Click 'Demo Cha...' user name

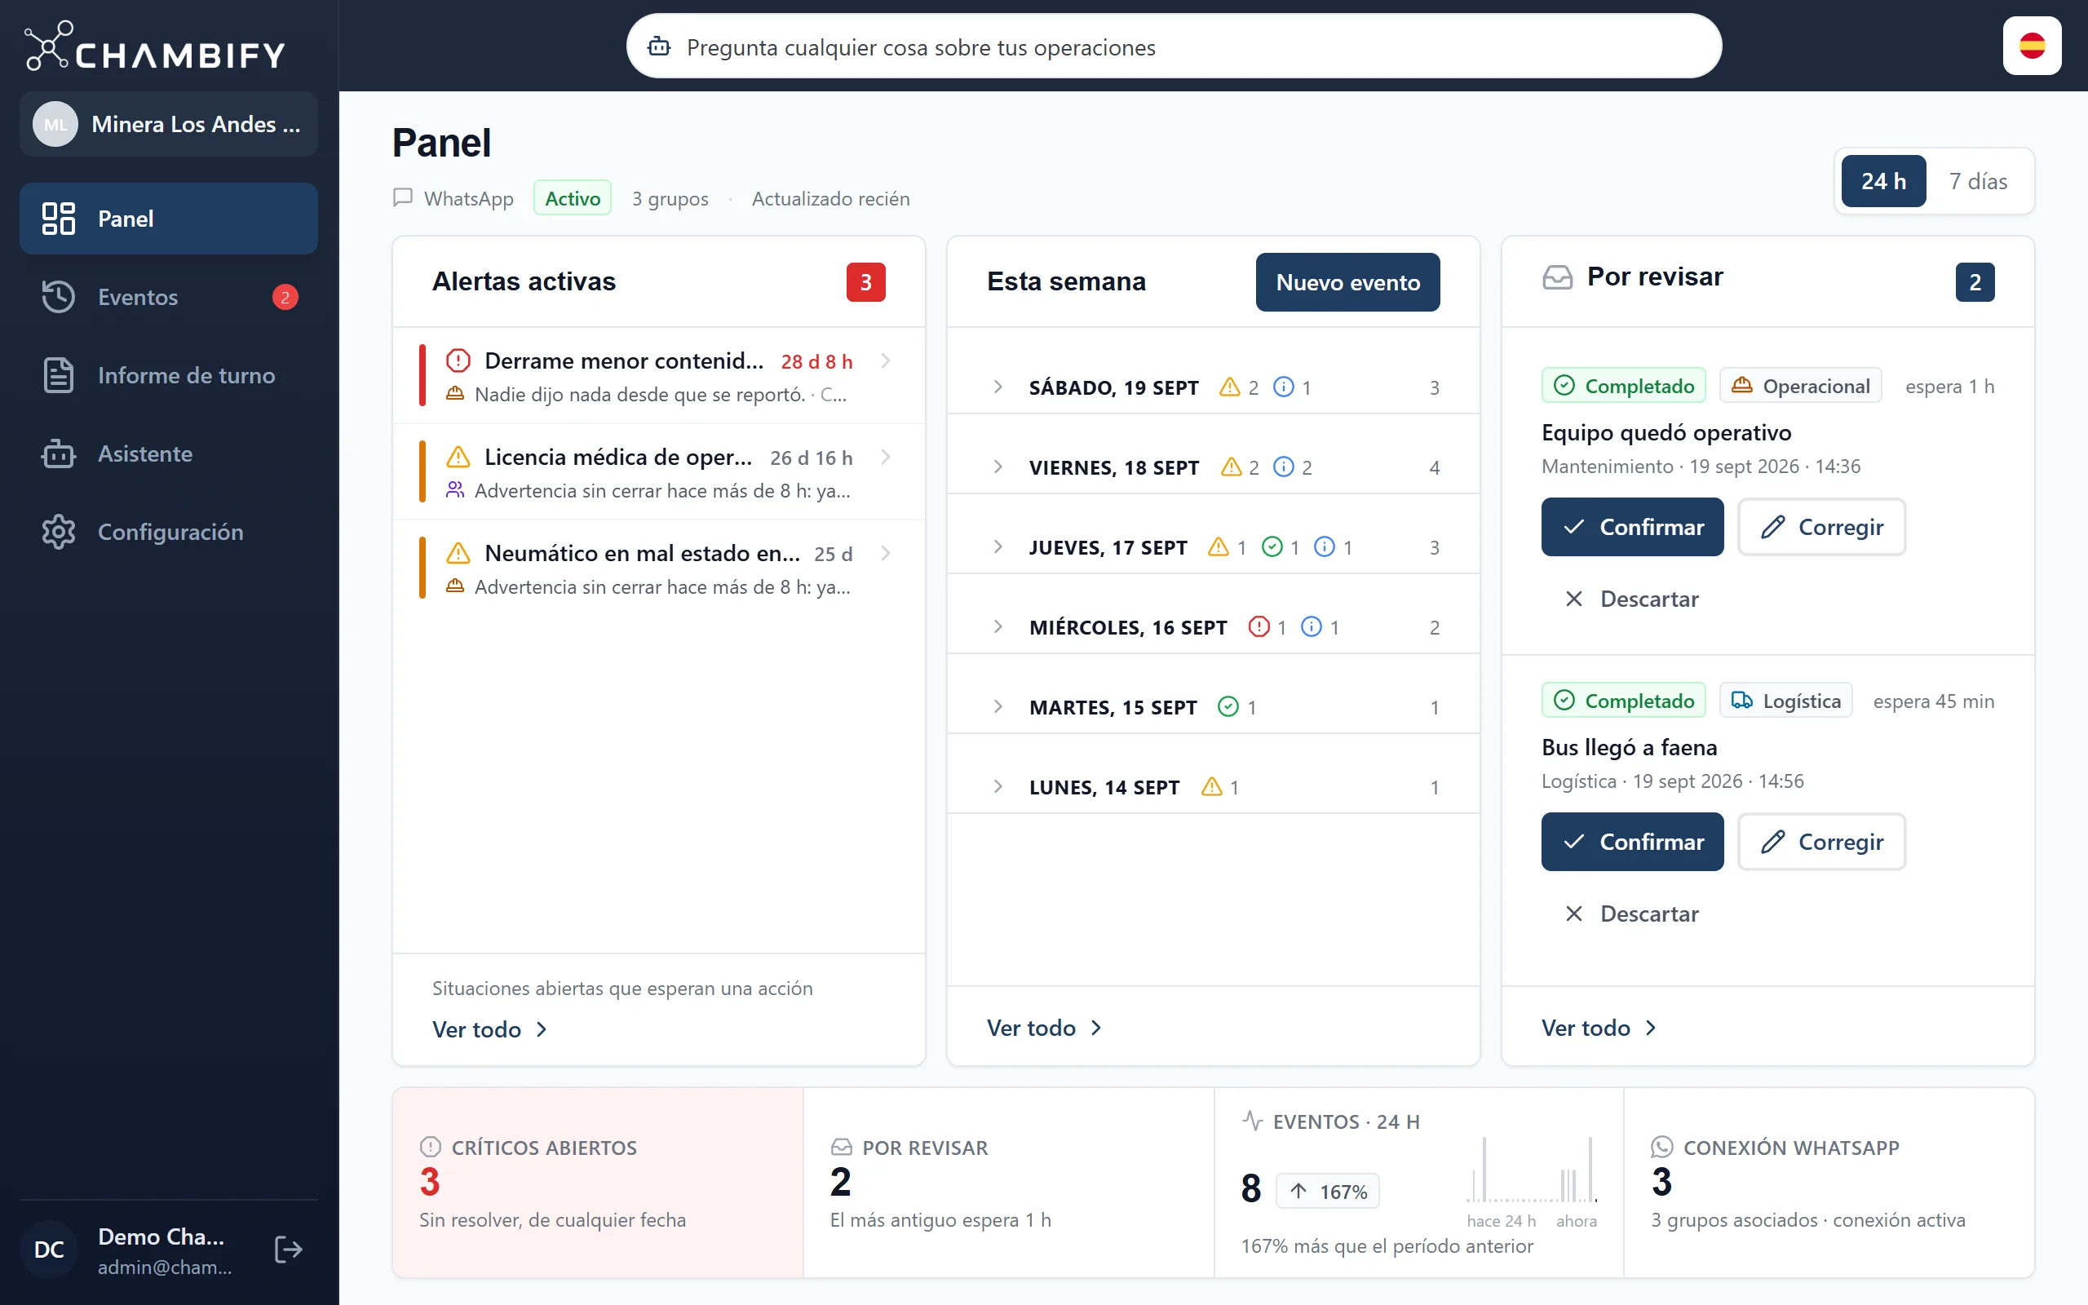[161, 1236]
